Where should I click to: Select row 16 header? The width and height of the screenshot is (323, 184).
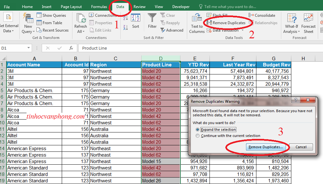(x=3, y=161)
